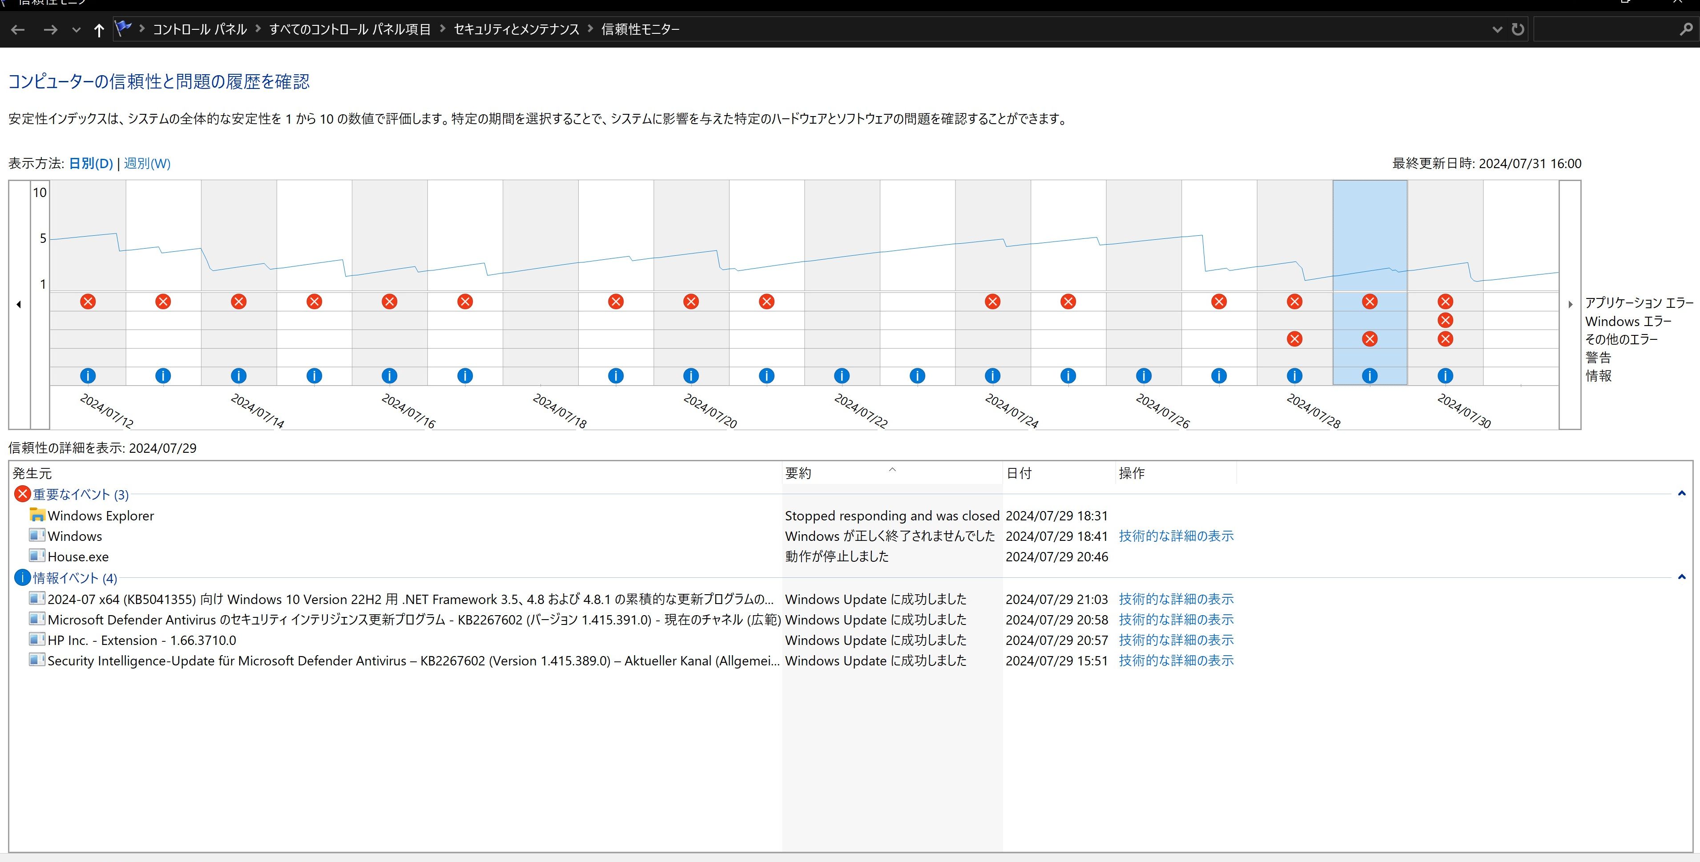Click その他のエラー icon in selected 07/29 column

pos(1370,338)
